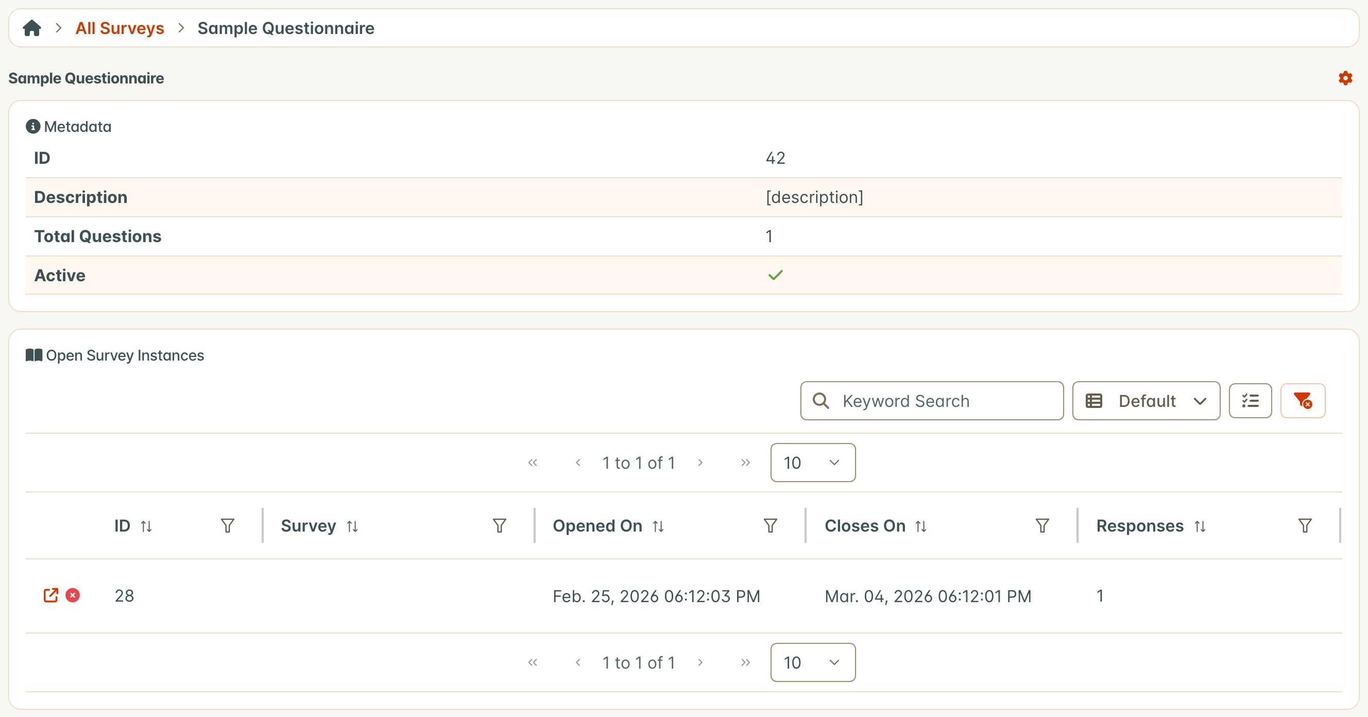The height and width of the screenshot is (717, 1368).
Task: Go to previous page in top paginator
Action: click(x=578, y=462)
